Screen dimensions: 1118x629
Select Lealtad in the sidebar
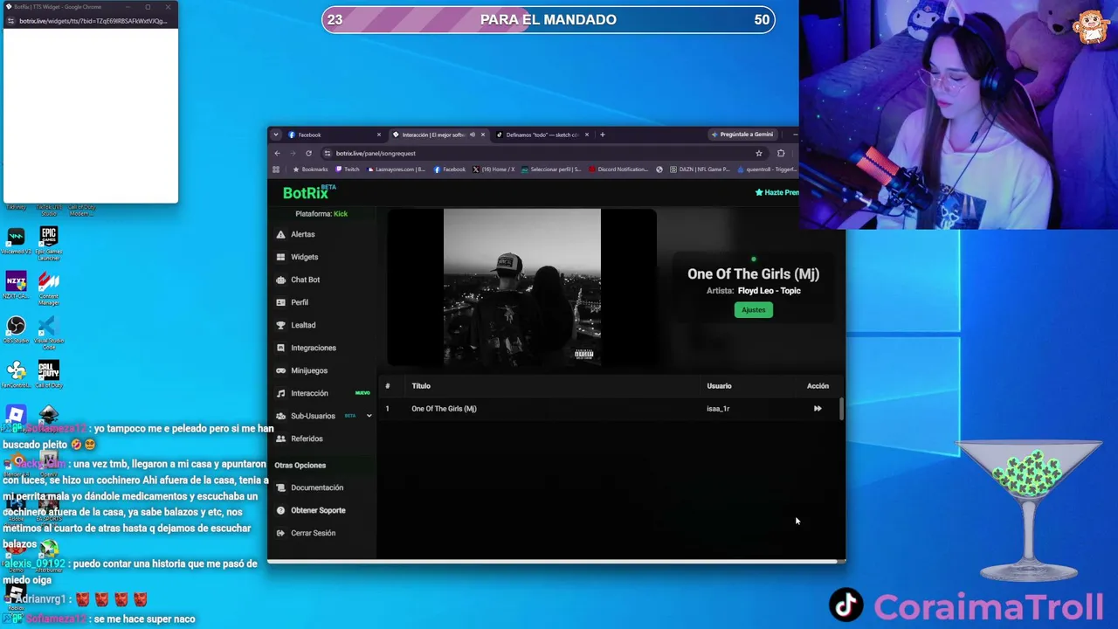[303, 325]
